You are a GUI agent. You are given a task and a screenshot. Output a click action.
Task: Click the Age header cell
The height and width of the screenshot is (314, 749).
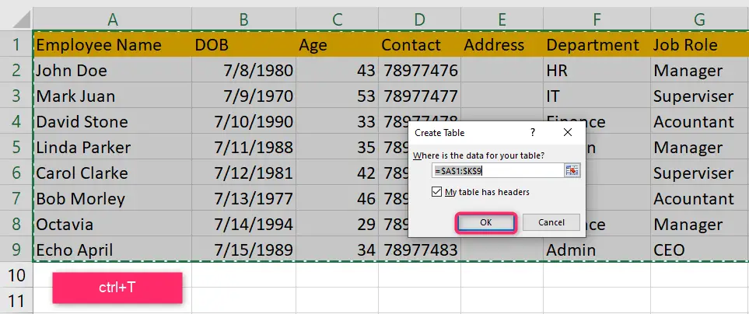(x=338, y=44)
